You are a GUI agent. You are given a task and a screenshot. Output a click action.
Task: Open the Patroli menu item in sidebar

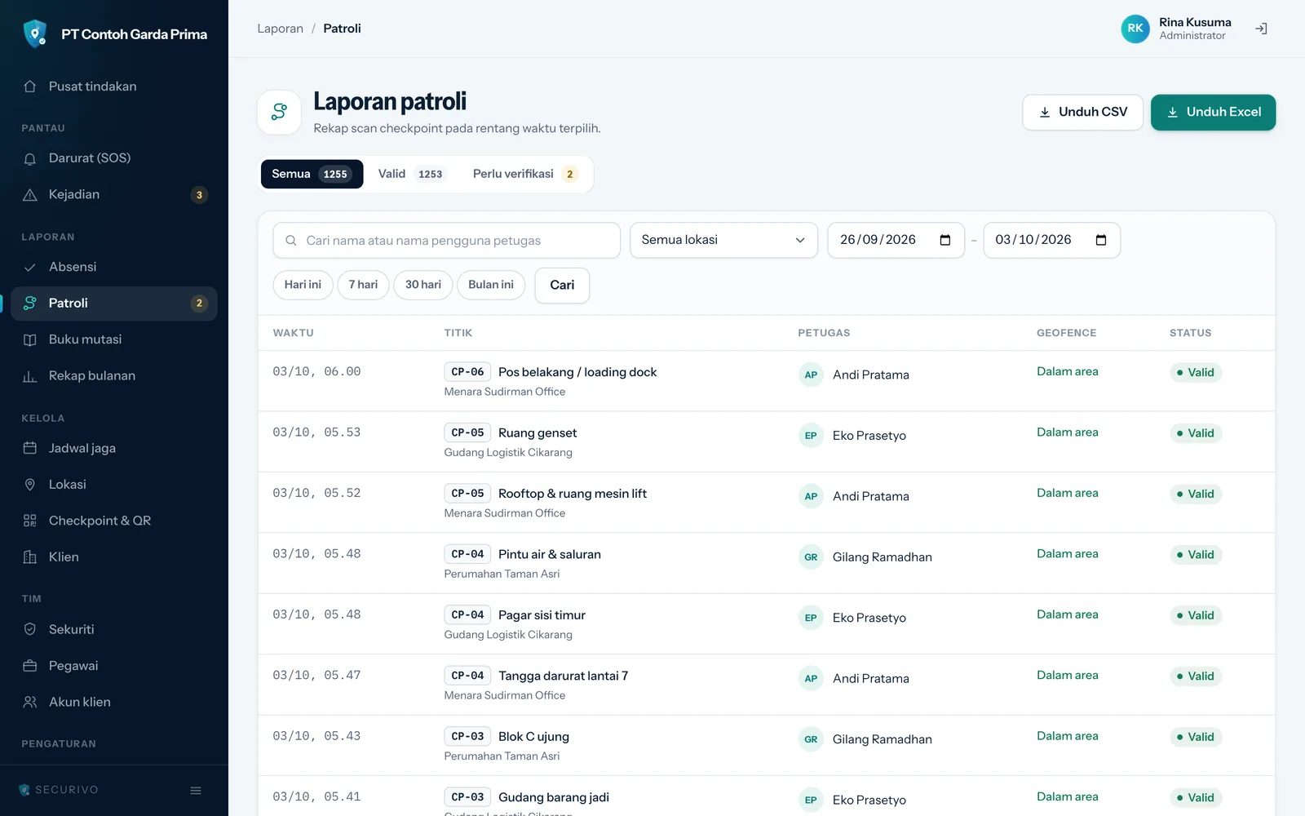114,304
